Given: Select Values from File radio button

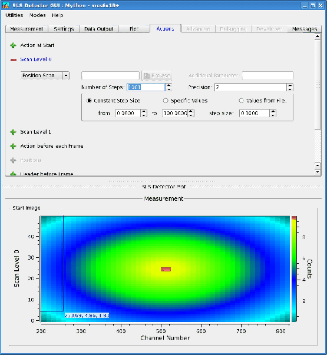Looking at the screenshot, I should pyautogui.click(x=242, y=101).
